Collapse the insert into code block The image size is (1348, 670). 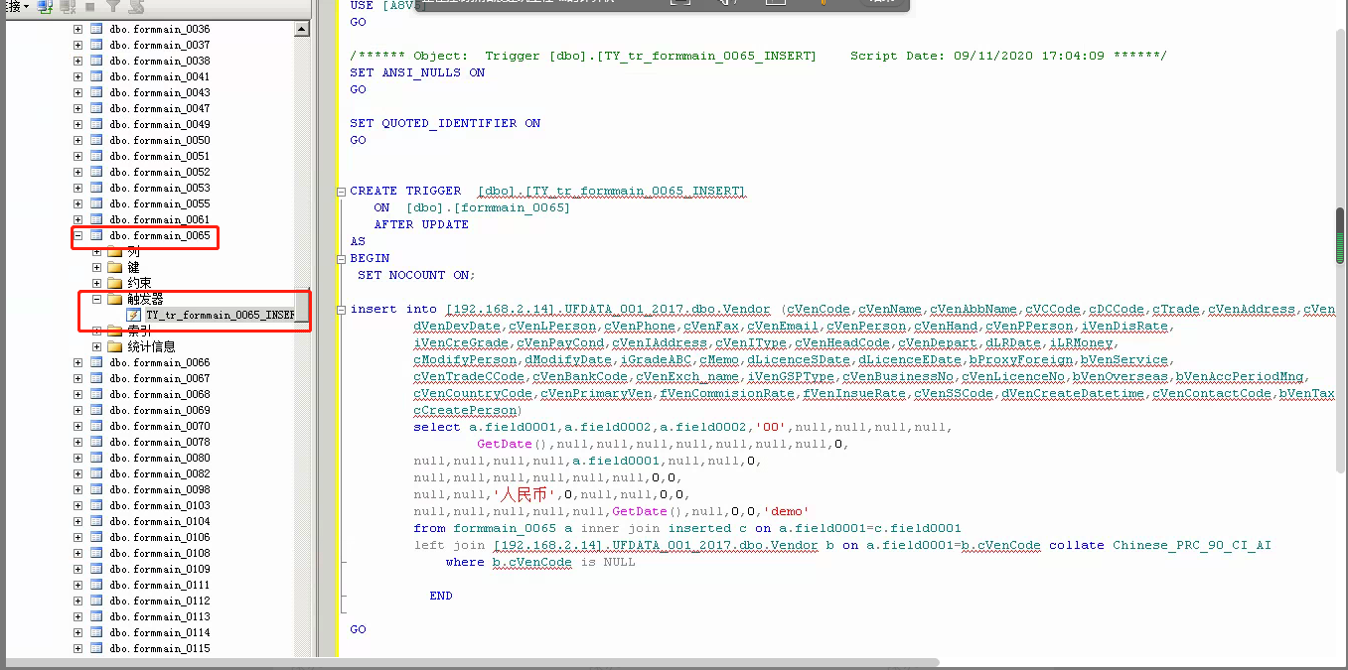341,309
